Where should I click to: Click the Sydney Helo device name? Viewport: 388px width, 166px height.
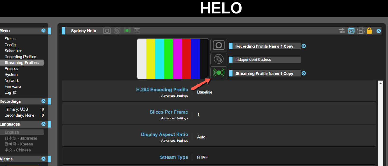tap(84, 31)
